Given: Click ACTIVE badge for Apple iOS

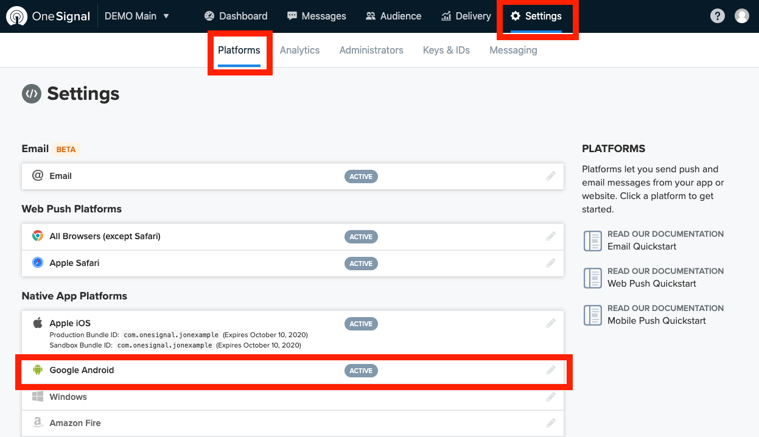Looking at the screenshot, I should [361, 324].
